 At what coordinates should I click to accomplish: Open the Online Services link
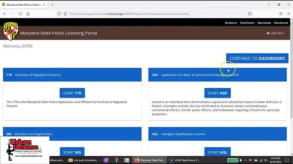click(x=281, y=23)
